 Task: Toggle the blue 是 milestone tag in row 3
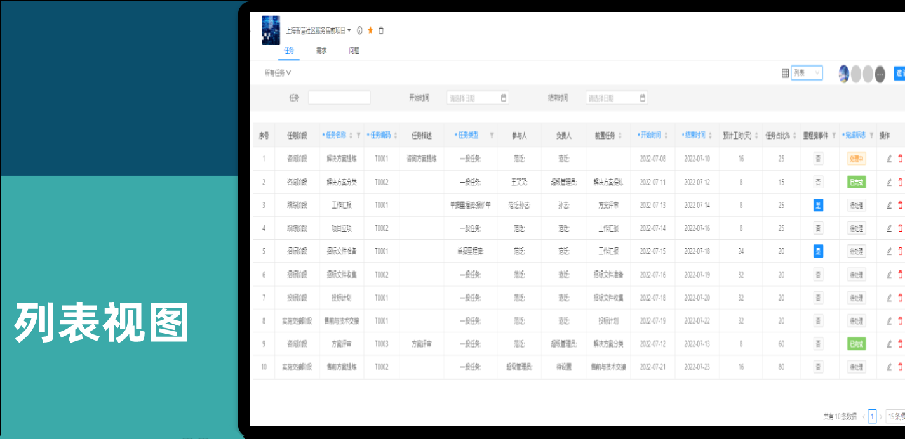[818, 205]
